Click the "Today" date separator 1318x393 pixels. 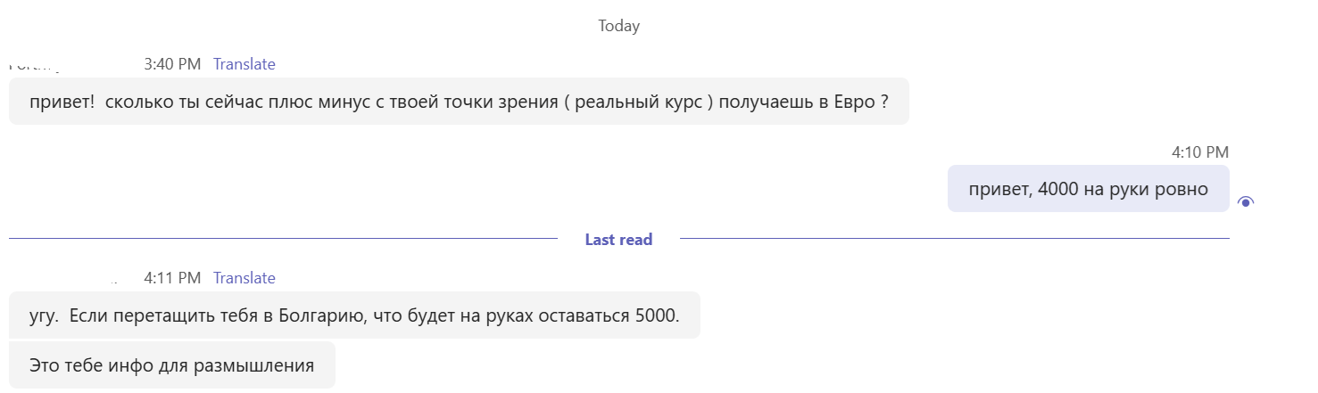618,26
